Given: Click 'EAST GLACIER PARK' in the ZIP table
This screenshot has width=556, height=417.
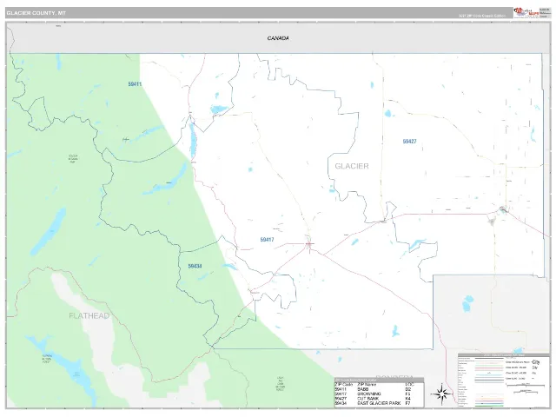Looking at the screenshot, I should pyautogui.click(x=379, y=403).
